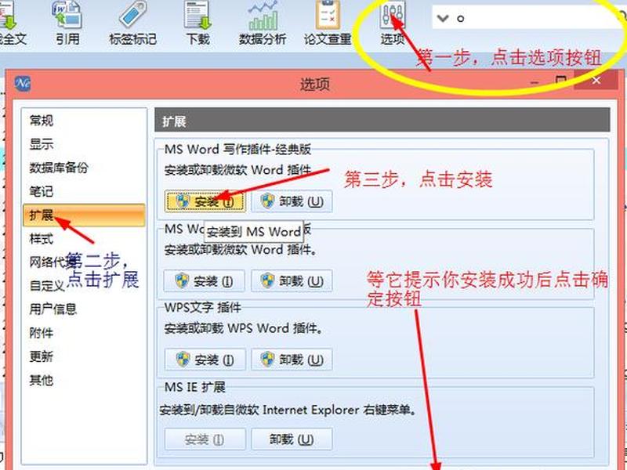Click the 全文 full text toolbar icon

(12, 23)
